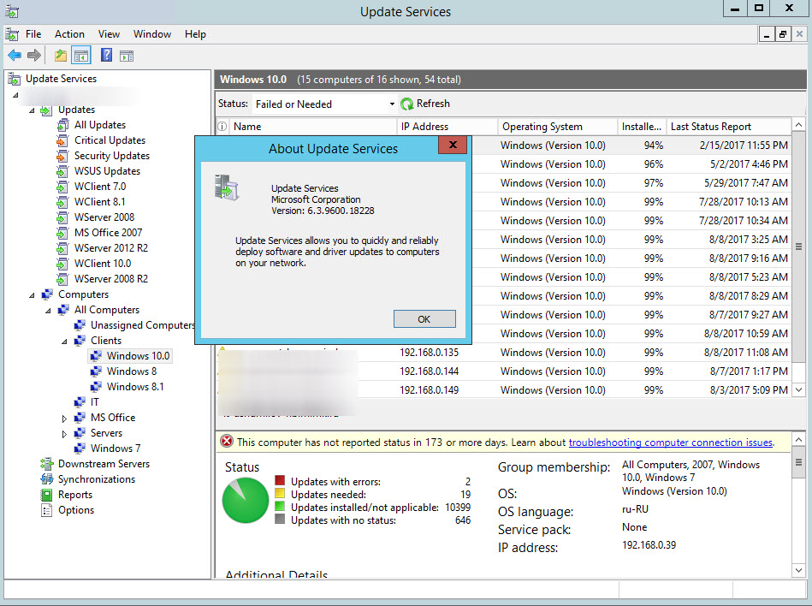812x606 pixels.
Task: Open the Window menu
Action: click(152, 34)
